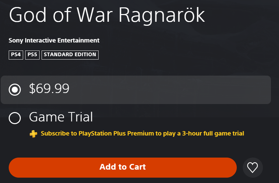279x183 pixels.
Task: Click the yellow PlayStation Plus icon
Action: coord(33,134)
